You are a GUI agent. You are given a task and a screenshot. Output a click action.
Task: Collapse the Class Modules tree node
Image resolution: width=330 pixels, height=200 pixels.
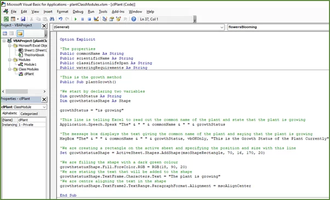[x=10, y=69]
